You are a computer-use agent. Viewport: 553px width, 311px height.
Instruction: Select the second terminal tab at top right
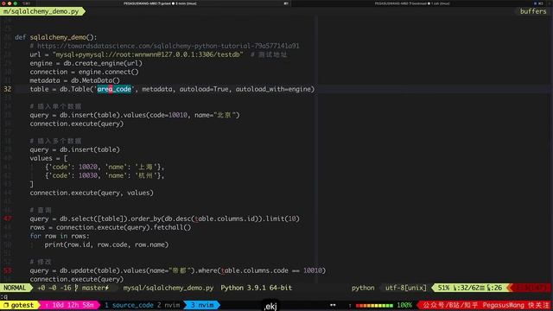click(412, 3)
